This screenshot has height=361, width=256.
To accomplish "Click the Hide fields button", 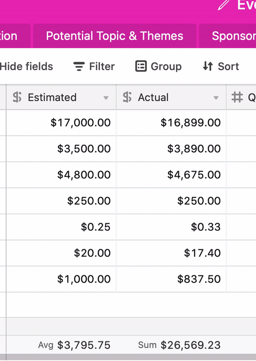I will tap(26, 67).
